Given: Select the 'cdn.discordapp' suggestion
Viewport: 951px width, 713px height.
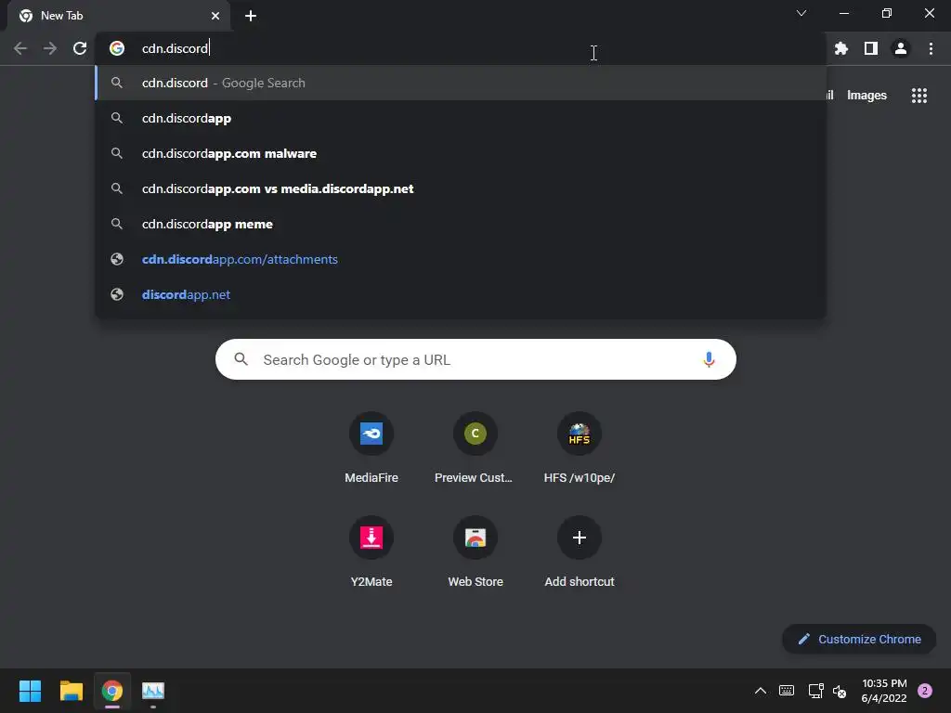Looking at the screenshot, I should pos(461,118).
